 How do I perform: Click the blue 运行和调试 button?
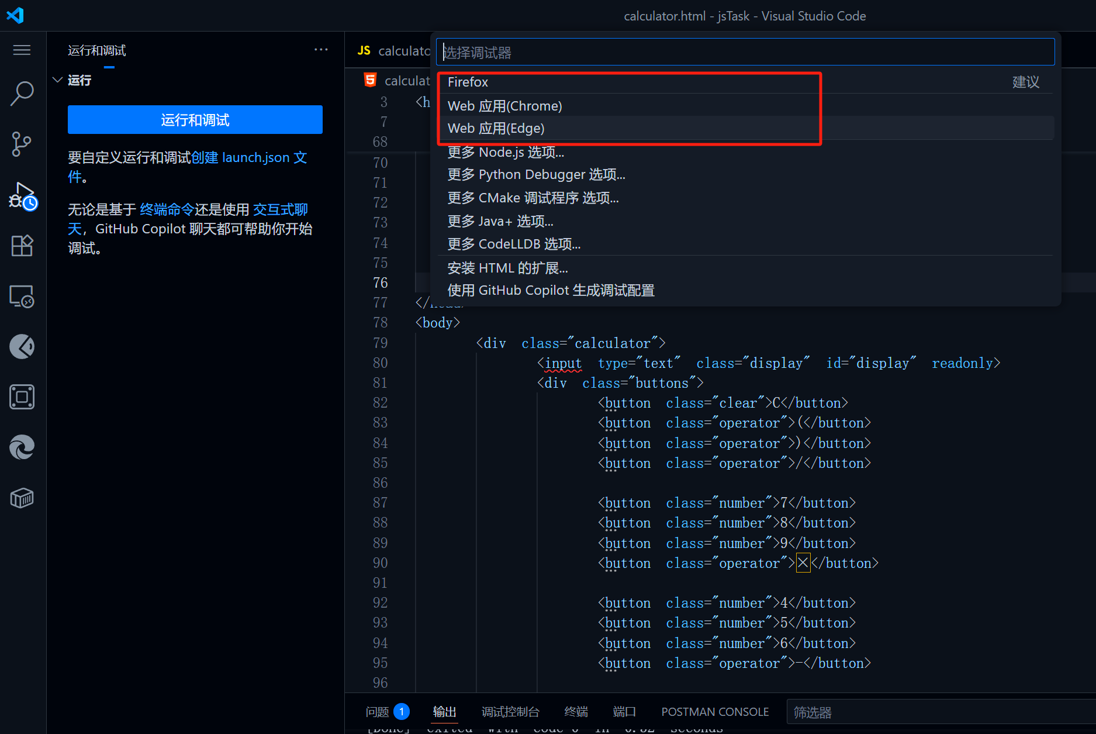point(195,120)
